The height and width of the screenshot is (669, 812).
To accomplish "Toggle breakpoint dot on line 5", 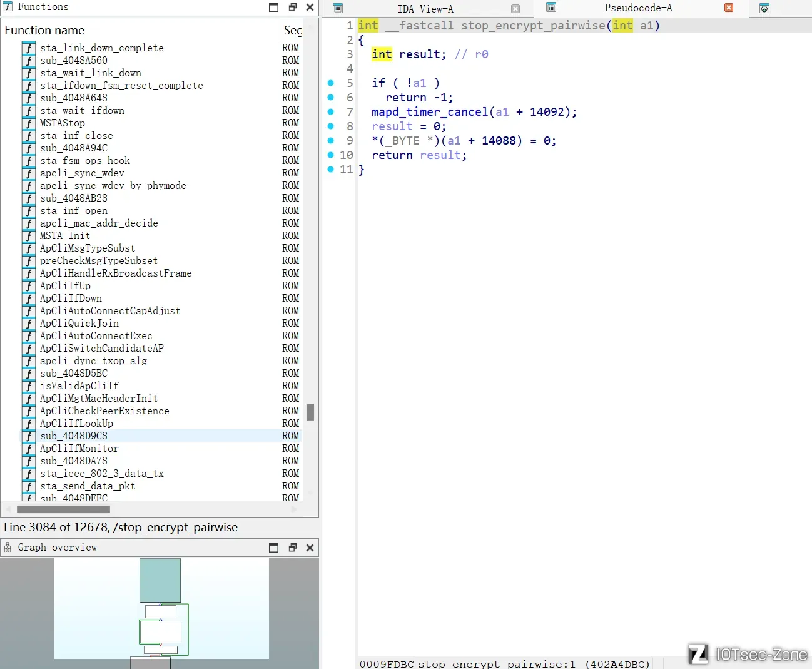I will coord(331,83).
